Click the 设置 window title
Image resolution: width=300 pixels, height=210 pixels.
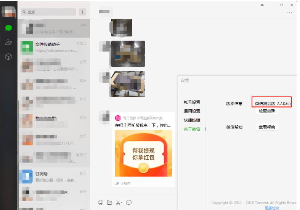click(185, 81)
